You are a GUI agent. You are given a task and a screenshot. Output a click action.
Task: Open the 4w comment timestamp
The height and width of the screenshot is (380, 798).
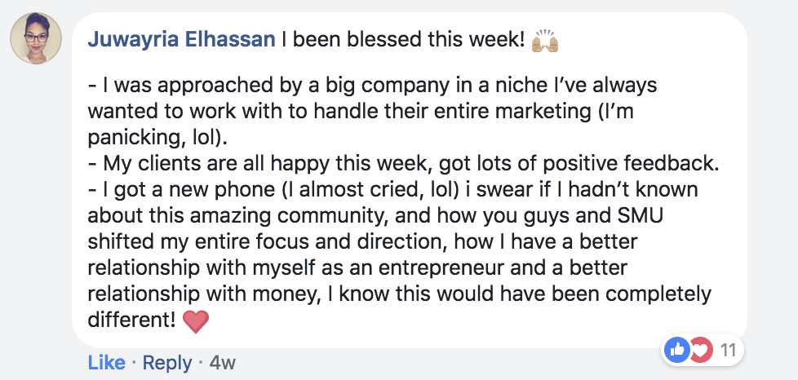click(222, 363)
